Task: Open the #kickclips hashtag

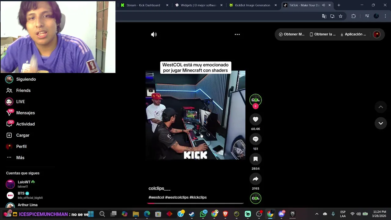Action: click(198, 197)
